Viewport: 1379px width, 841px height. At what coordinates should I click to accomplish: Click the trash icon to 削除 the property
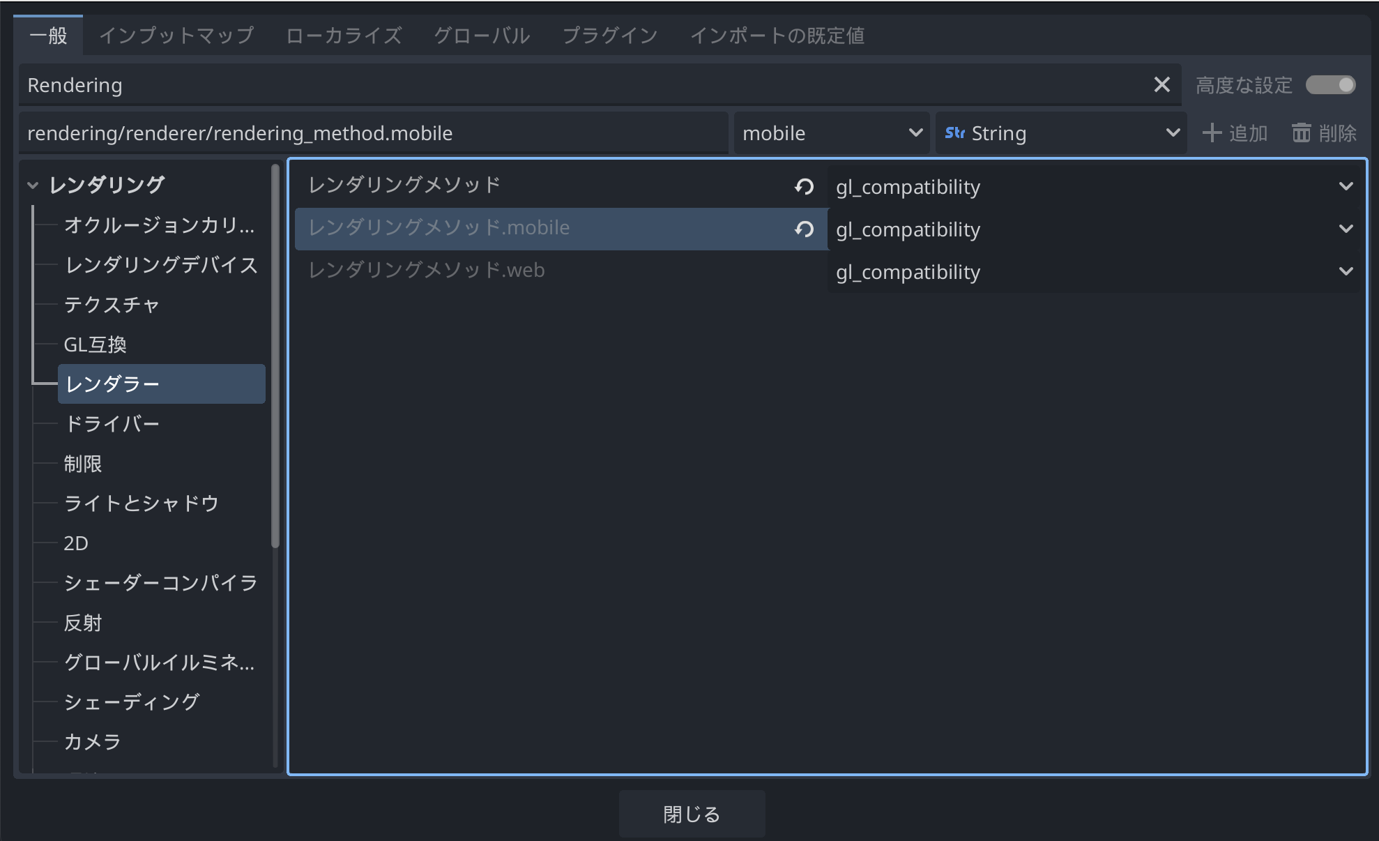(1302, 132)
